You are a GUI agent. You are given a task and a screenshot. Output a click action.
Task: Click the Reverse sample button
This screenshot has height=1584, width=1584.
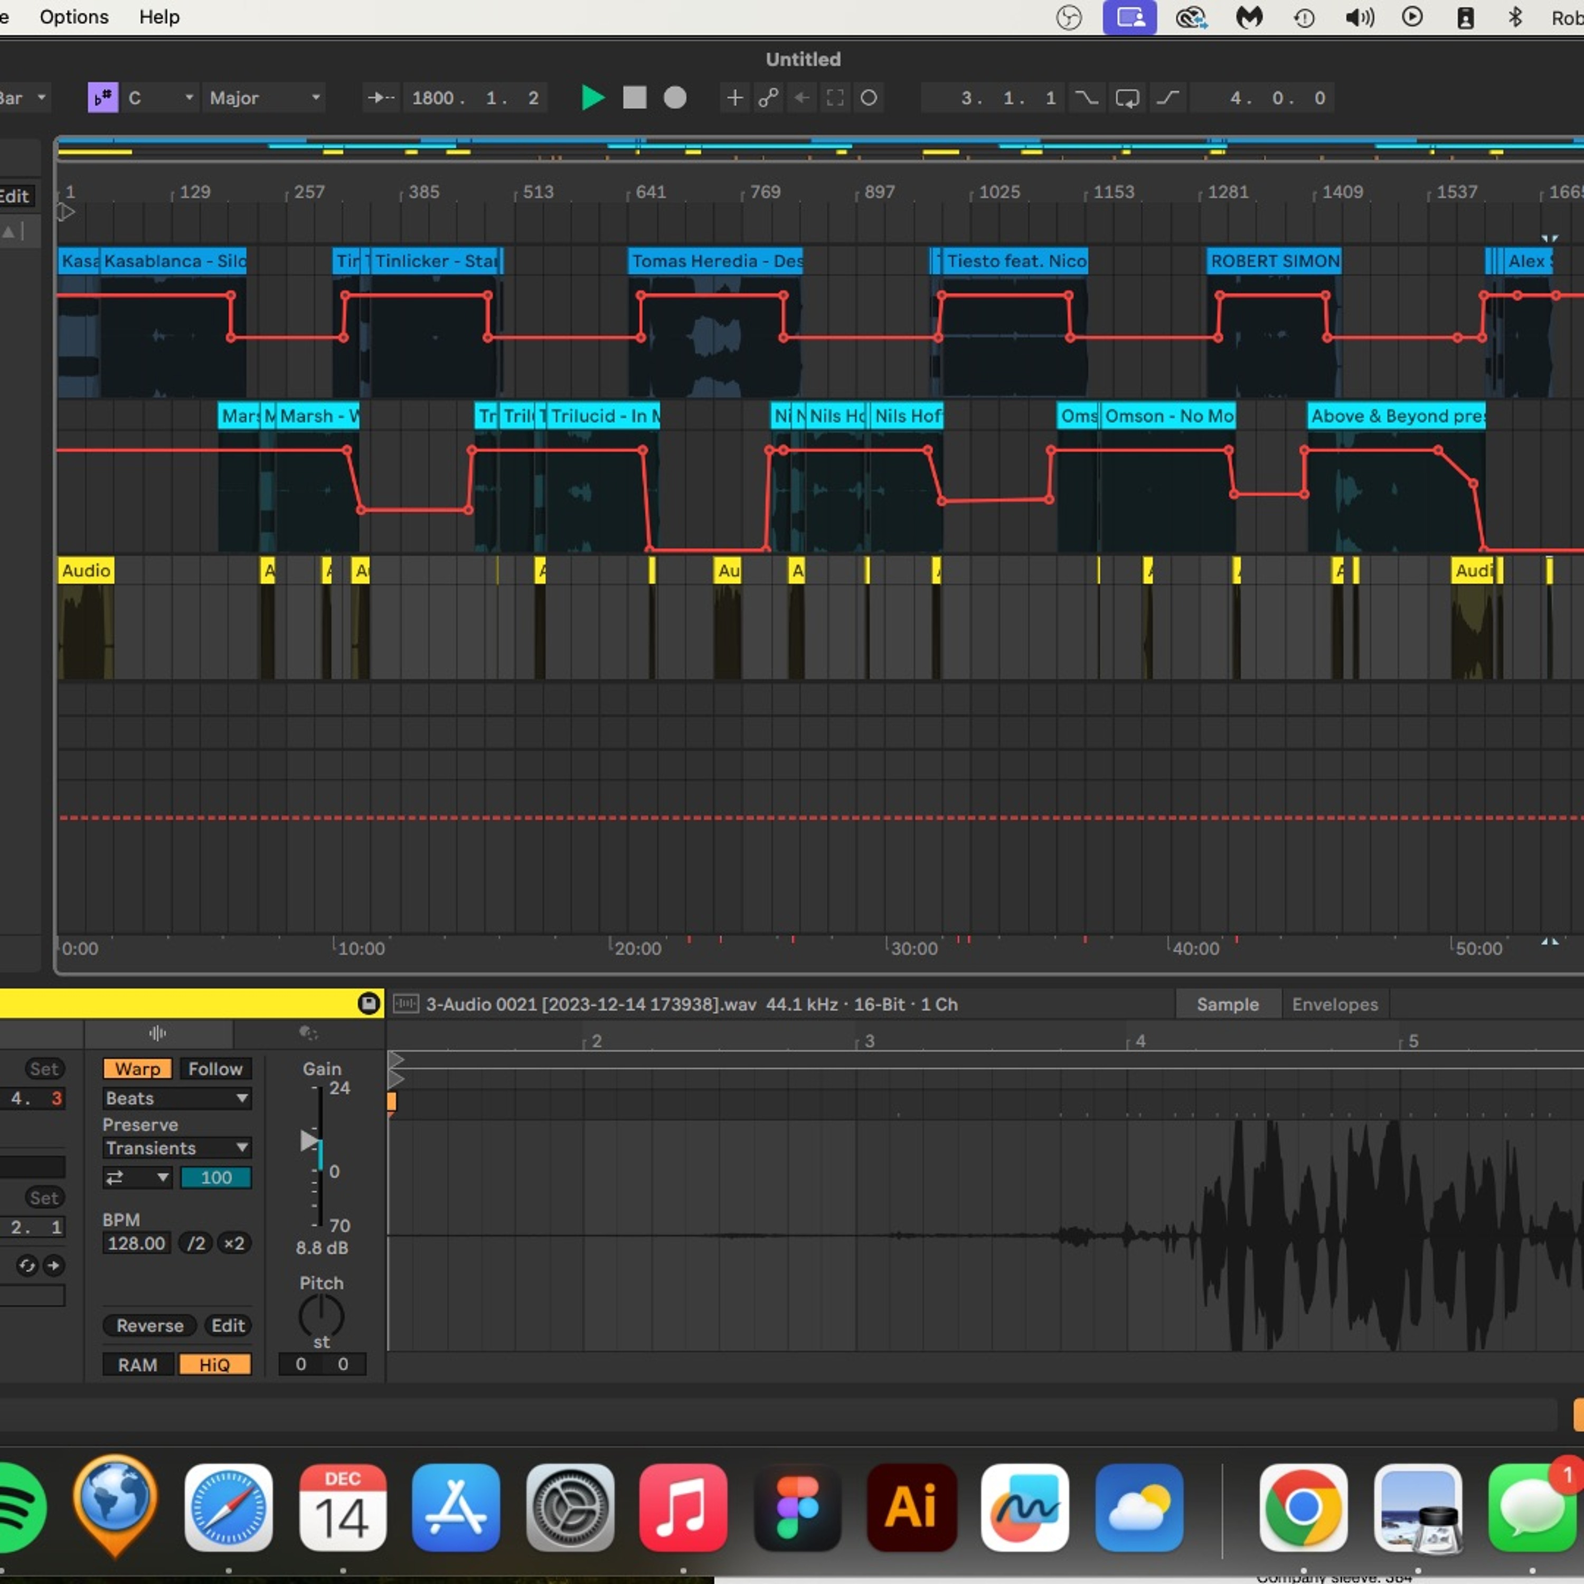click(x=149, y=1325)
